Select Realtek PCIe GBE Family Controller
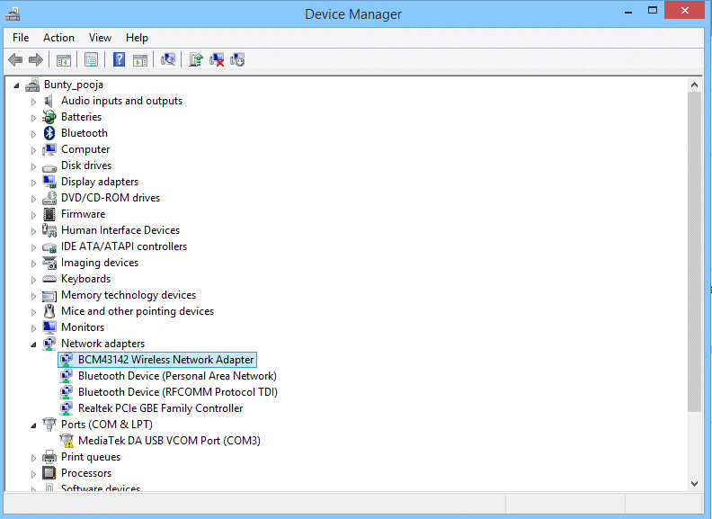The image size is (712, 519). click(x=160, y=408)
